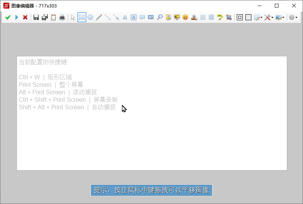This screenshot has width=303, height=204.
Task: Open the Sticker emoji tool
Action: pyautogui.click(x=185, y=17)
